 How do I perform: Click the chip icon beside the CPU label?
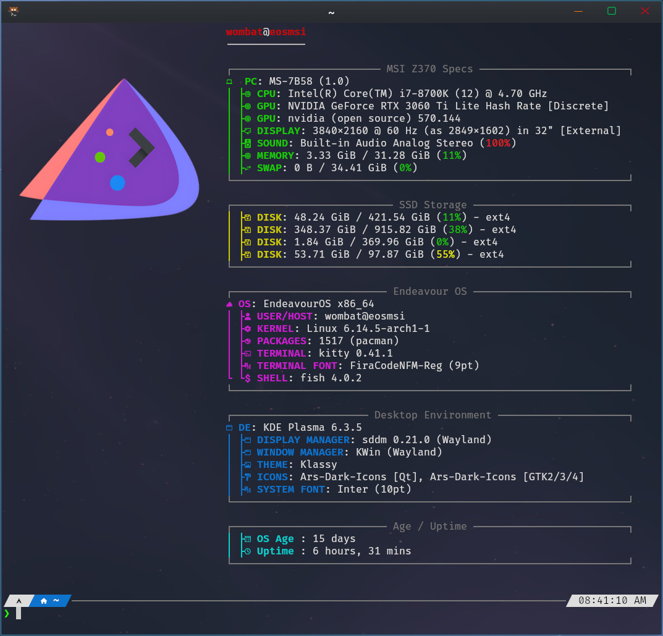pos(247,94)
